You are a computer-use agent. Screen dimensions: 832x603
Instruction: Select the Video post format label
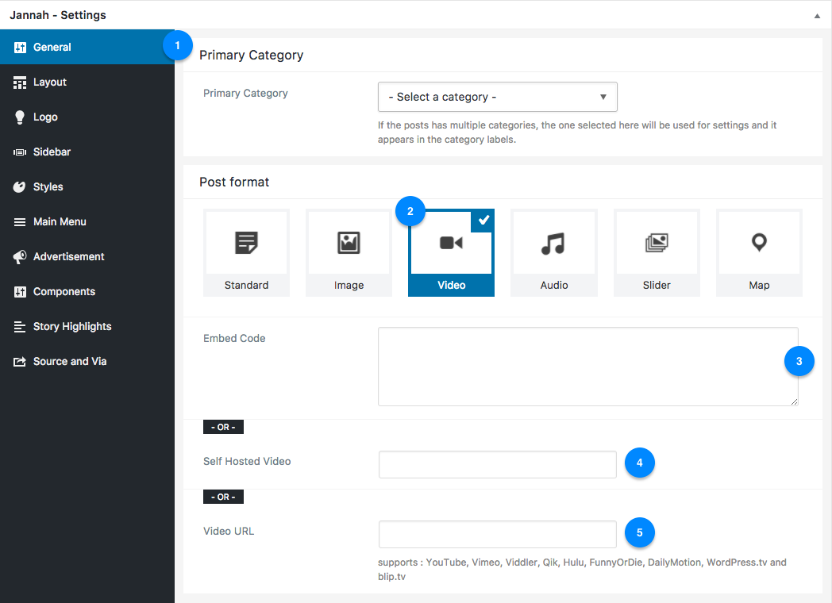pyautogui.click(x=452, y=286)
